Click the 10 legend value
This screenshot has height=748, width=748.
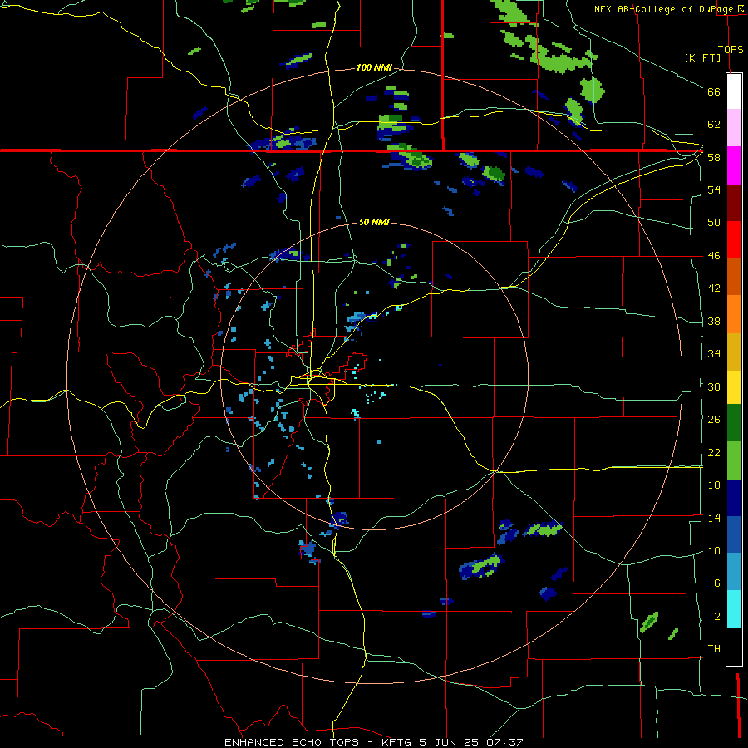tap(714, 550)
